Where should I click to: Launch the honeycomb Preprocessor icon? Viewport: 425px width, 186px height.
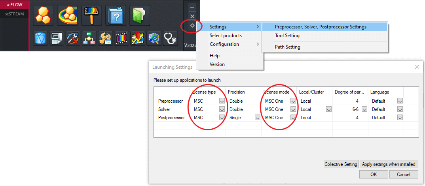(43, 15)
